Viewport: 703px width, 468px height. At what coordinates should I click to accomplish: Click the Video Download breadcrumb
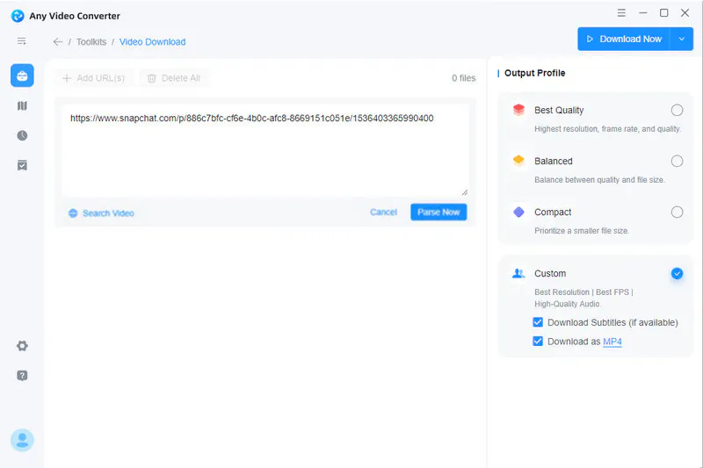pyautogui.click(x=152, y=41)
